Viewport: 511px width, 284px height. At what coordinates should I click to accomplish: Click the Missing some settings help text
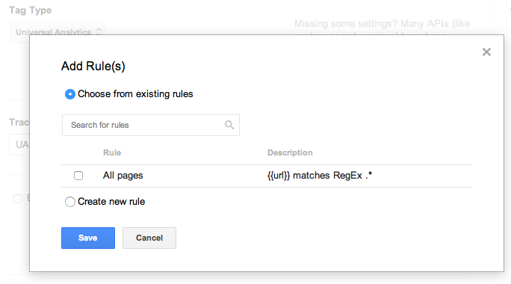[382, 24]
